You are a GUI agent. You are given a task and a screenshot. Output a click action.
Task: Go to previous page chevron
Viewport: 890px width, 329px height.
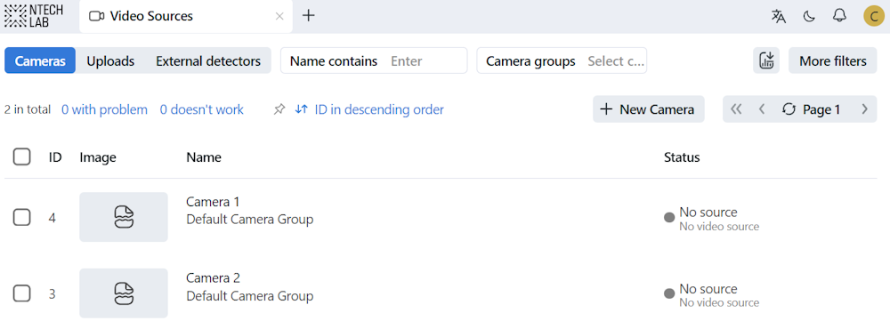[763, 109]
